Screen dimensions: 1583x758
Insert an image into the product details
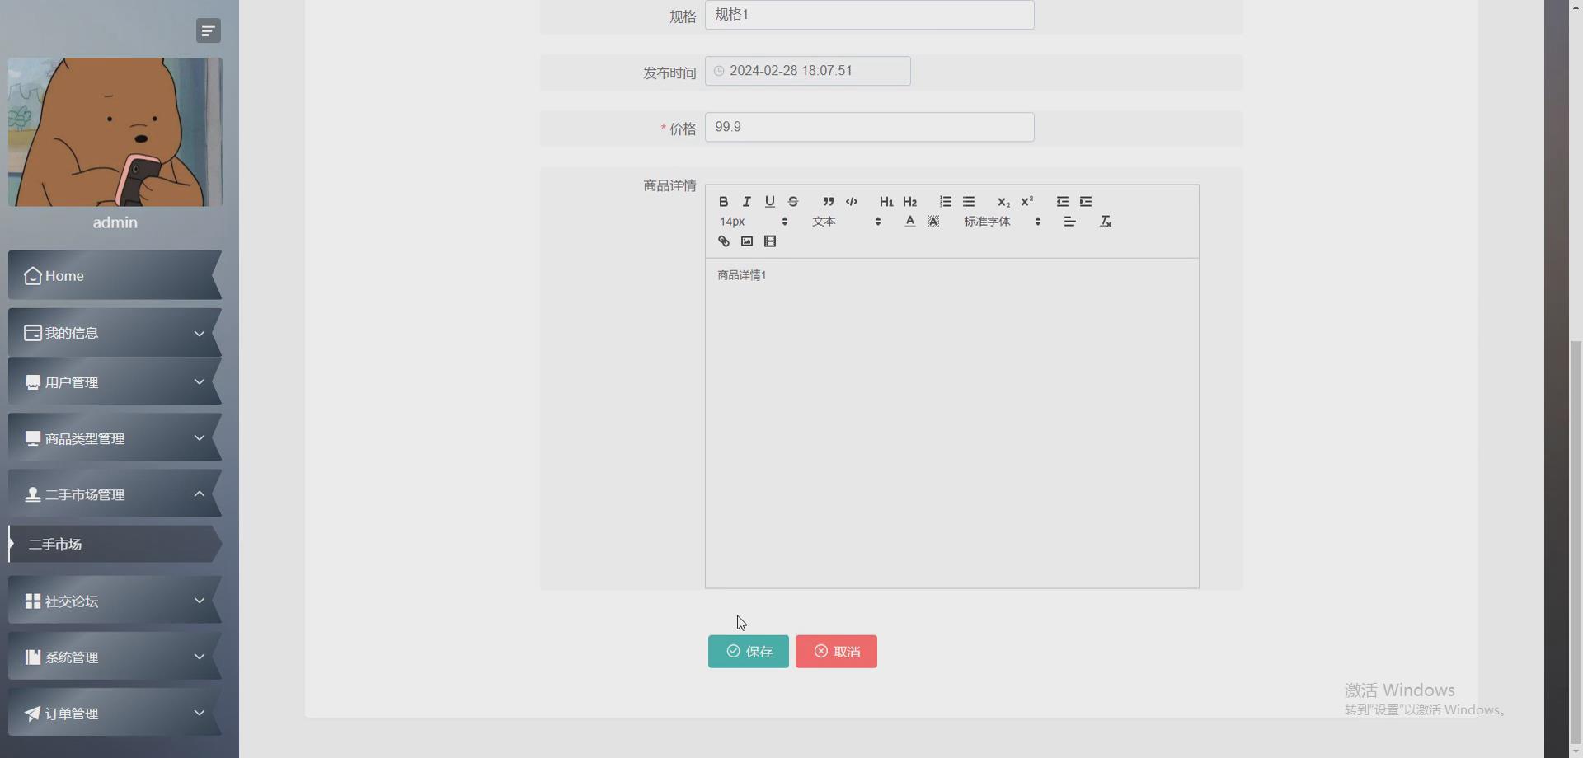[x=746, y=241]
